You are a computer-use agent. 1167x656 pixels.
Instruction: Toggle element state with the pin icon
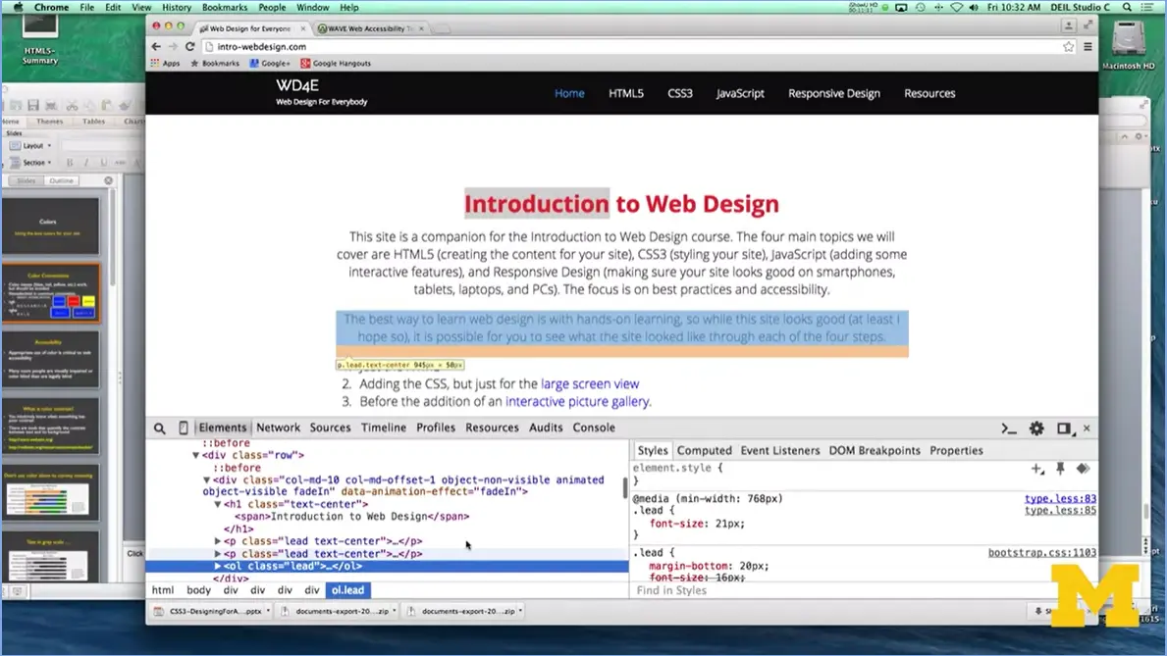point(1060,469)
